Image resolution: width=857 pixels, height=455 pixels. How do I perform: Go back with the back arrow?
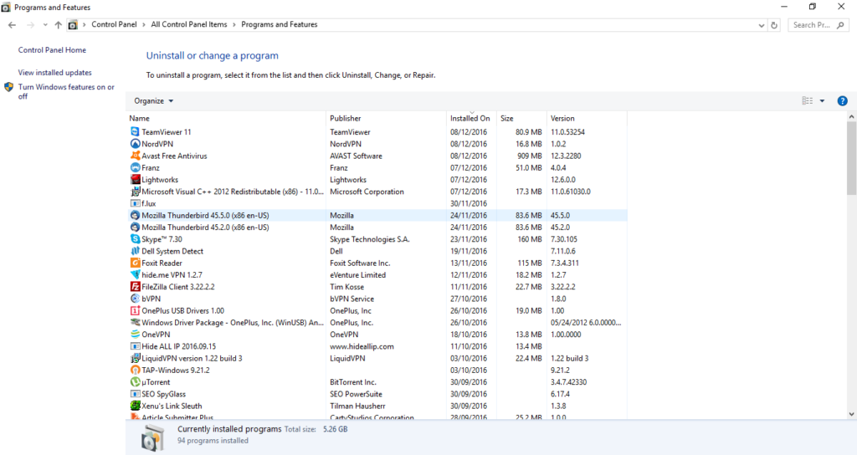pyautogui.click(x=12, y=25)
